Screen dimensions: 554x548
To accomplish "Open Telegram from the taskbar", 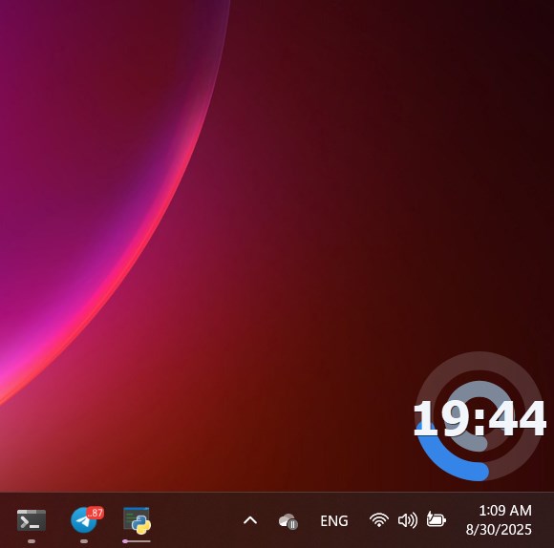I will tap(84, 520).
